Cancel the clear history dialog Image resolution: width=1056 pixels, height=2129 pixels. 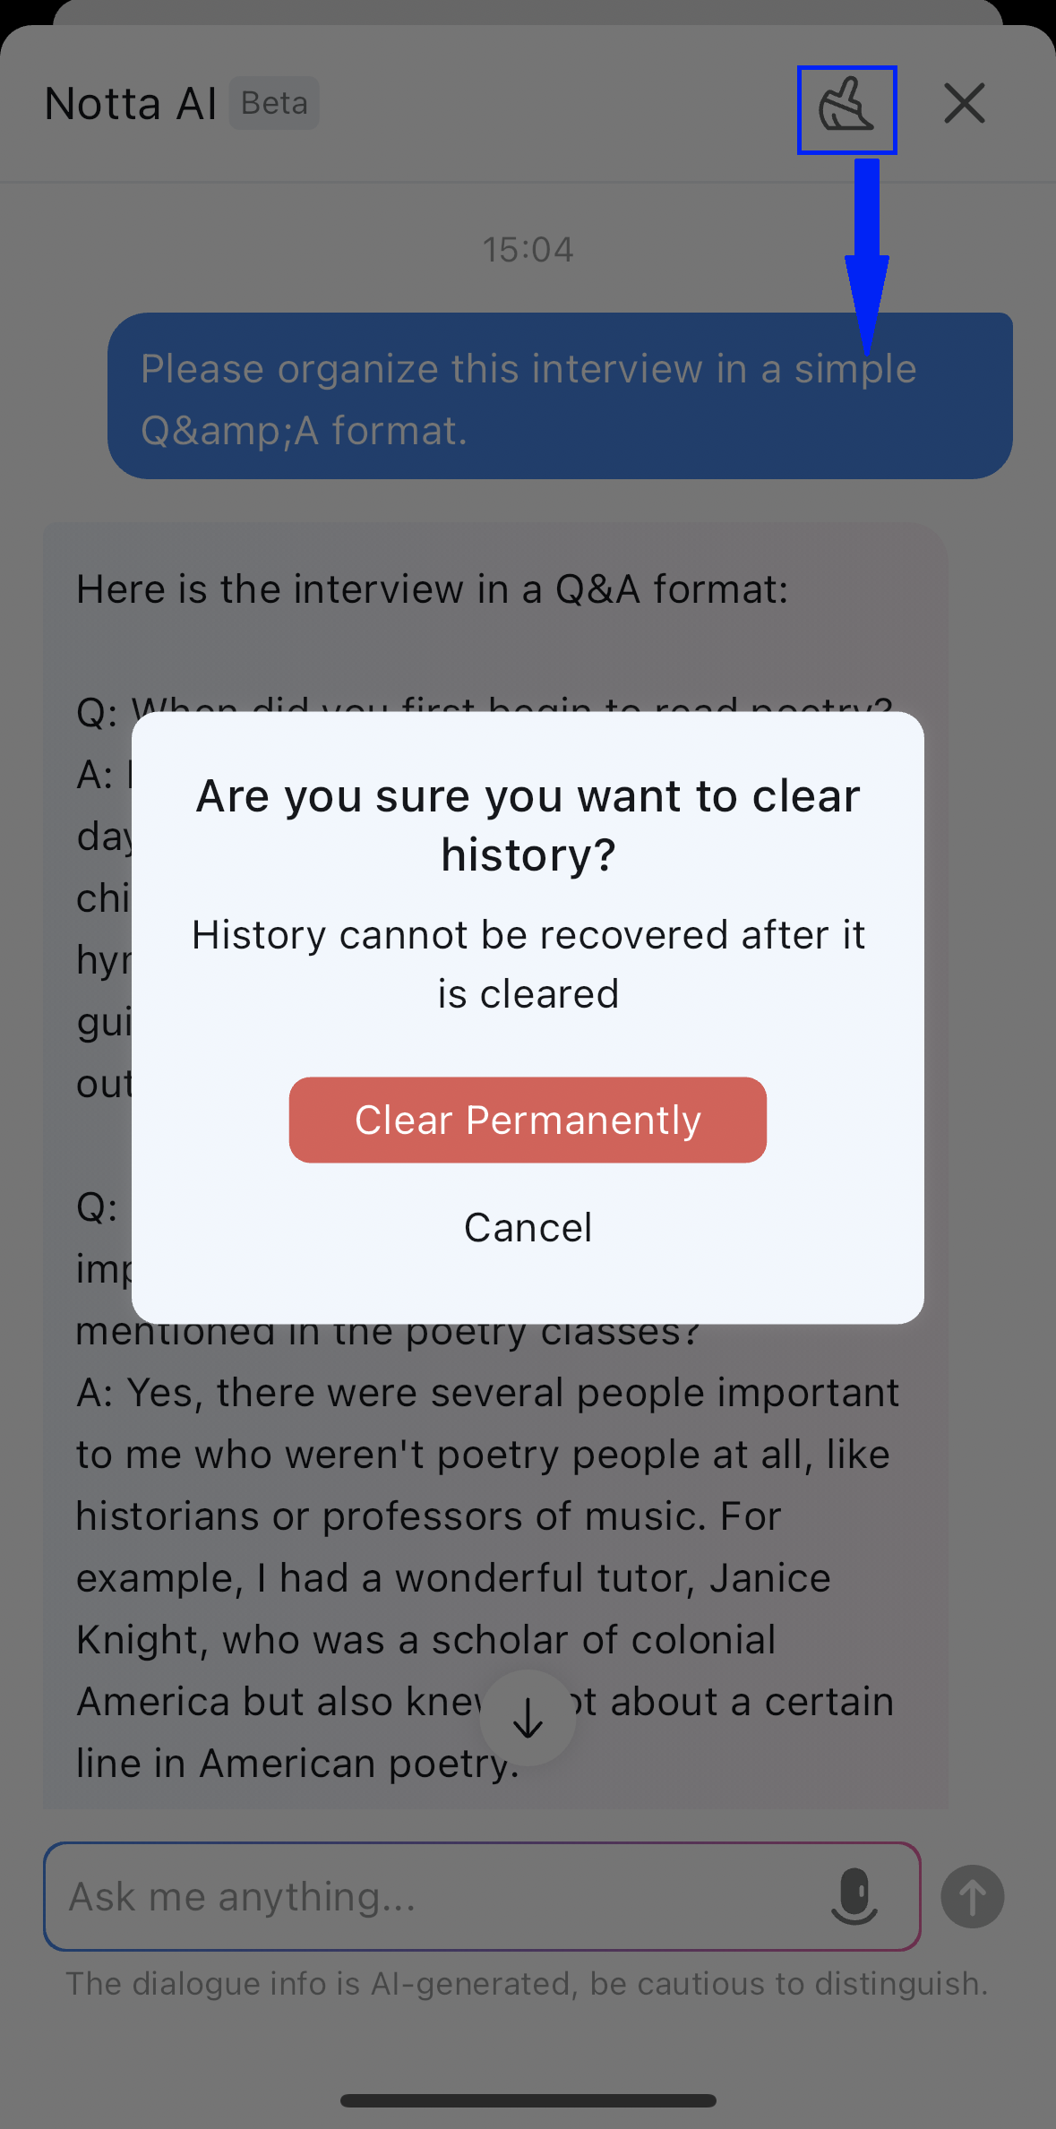[x=528, y=1227]
